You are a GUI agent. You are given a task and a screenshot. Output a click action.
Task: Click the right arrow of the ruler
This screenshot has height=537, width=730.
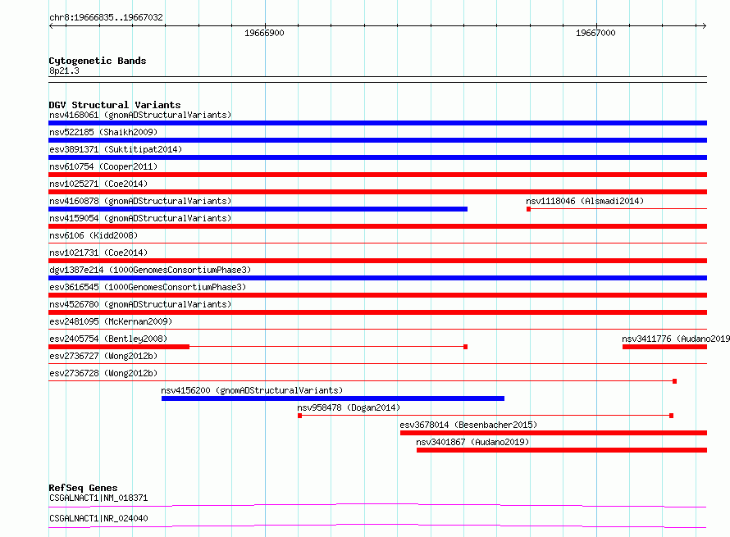click(704, 25)
